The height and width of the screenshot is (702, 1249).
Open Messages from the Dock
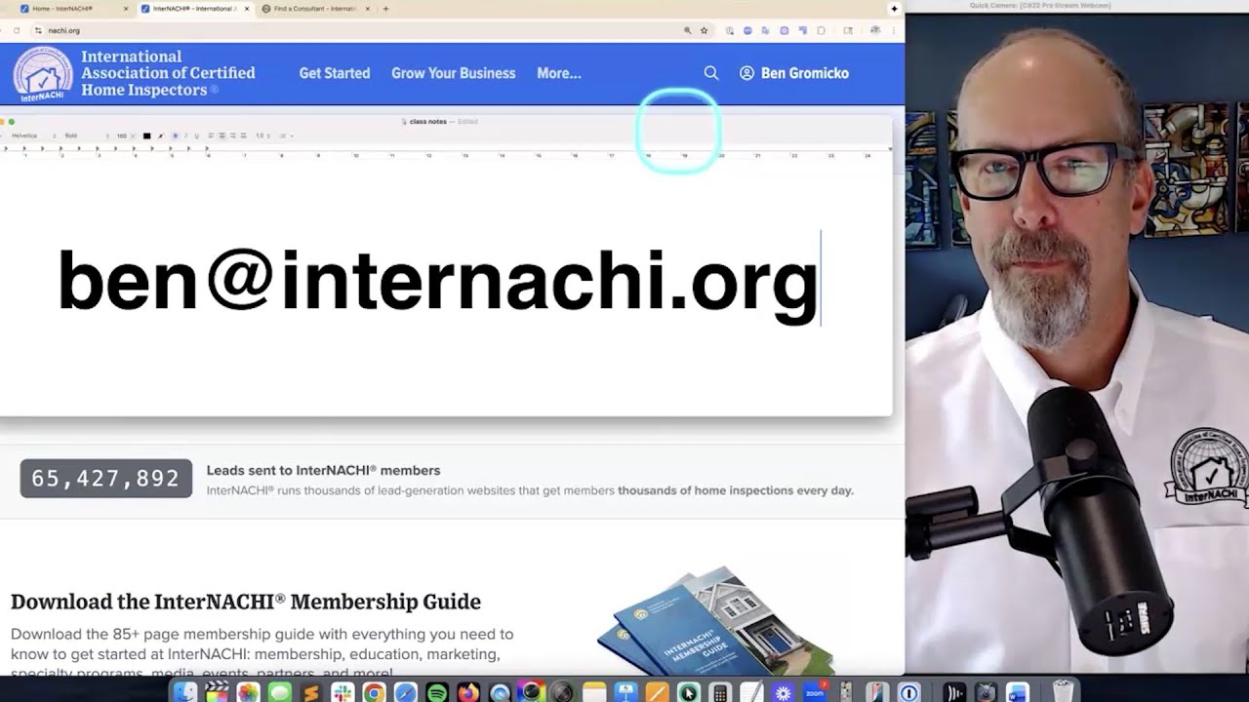[279, 692]
